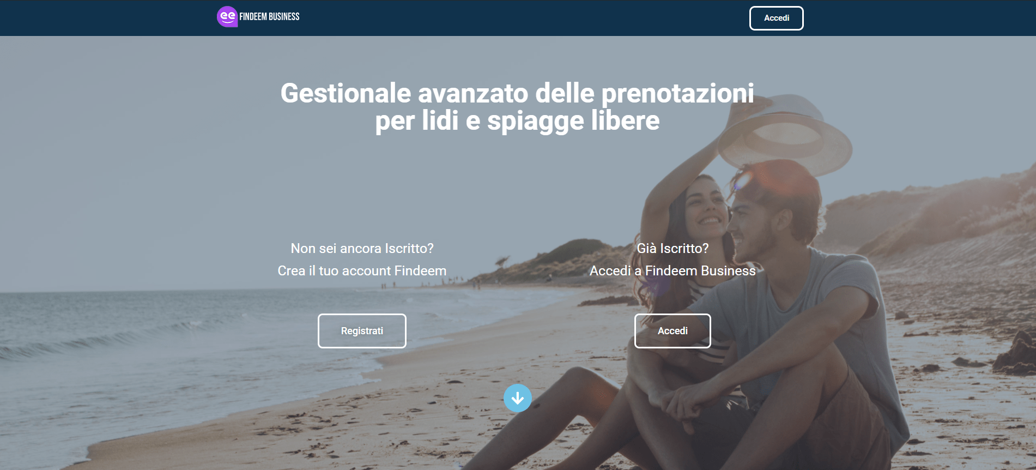Open login via header Accedi button
This screenshot has height=470, width=1036.
[x=776, y=18]
